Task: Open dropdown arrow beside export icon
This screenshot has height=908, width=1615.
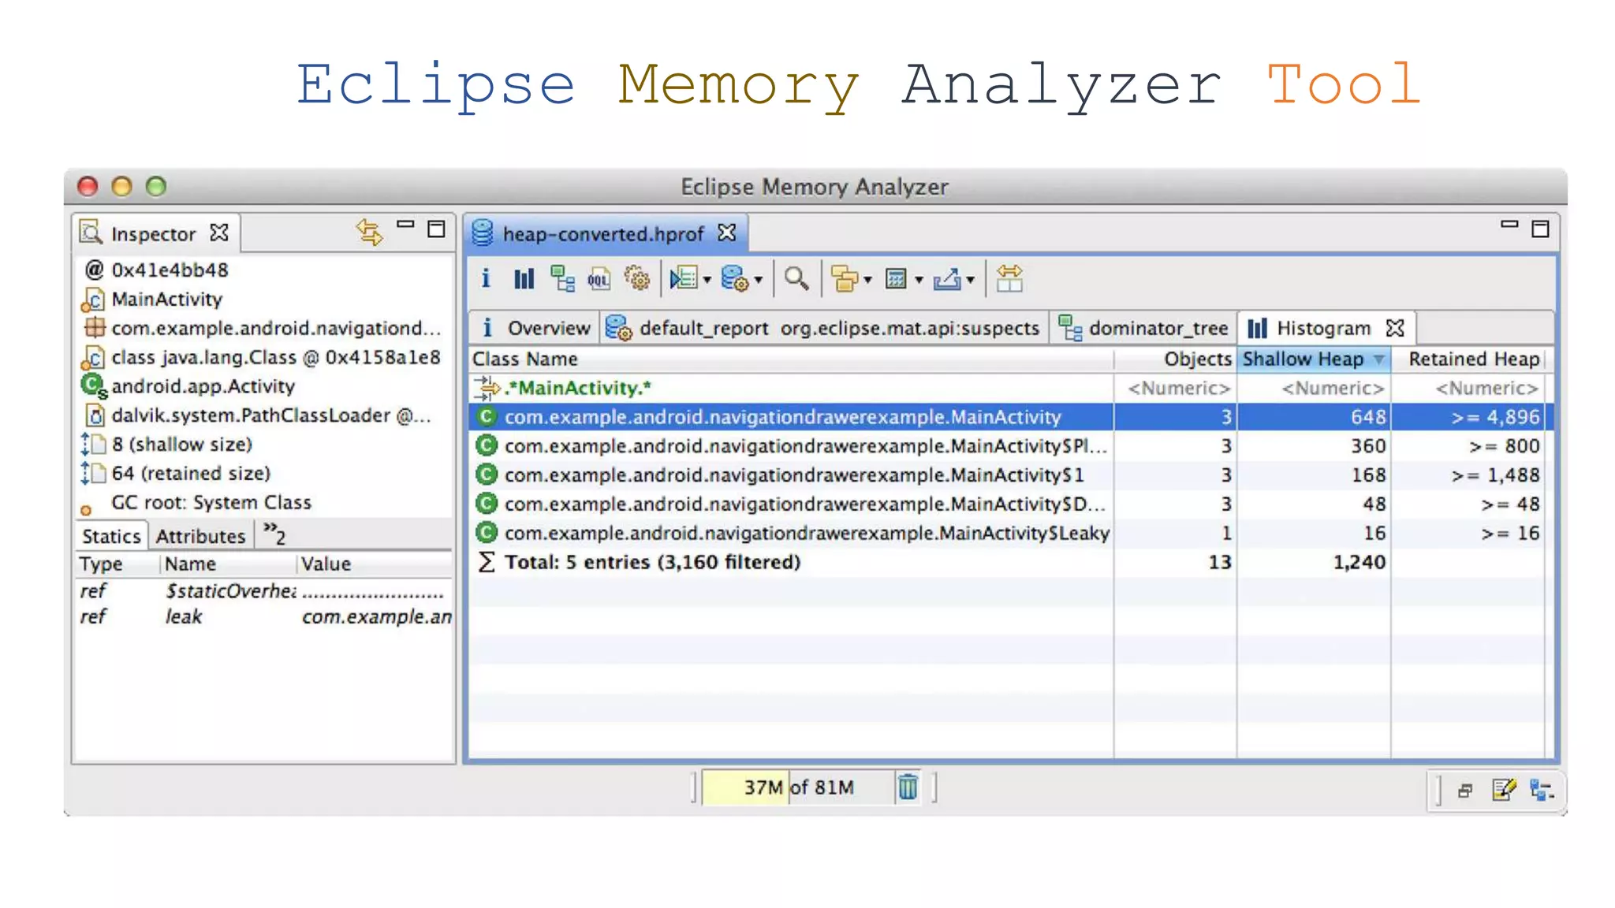Action: (970, 280)
